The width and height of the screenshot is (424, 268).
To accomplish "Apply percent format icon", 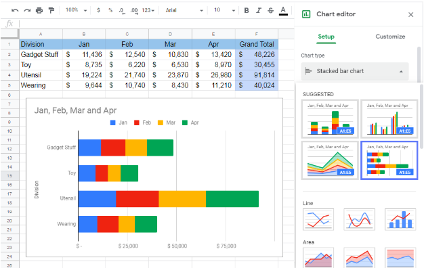I will pos(110,10).
